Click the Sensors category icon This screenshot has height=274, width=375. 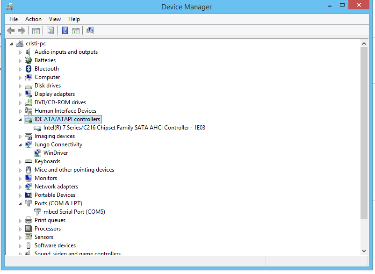pyautogui.click(x=29, y=237)
